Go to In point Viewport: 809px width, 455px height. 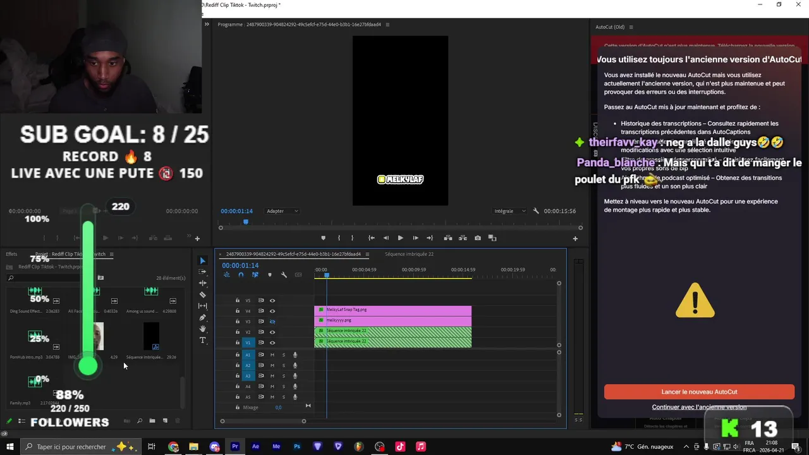point(371,238)
